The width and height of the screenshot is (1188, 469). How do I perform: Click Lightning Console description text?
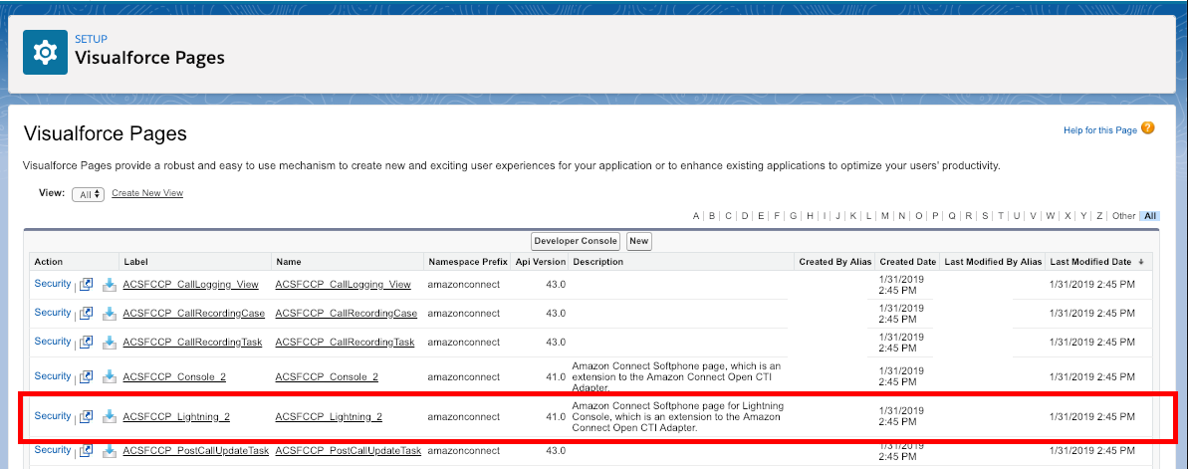[678, 416]
